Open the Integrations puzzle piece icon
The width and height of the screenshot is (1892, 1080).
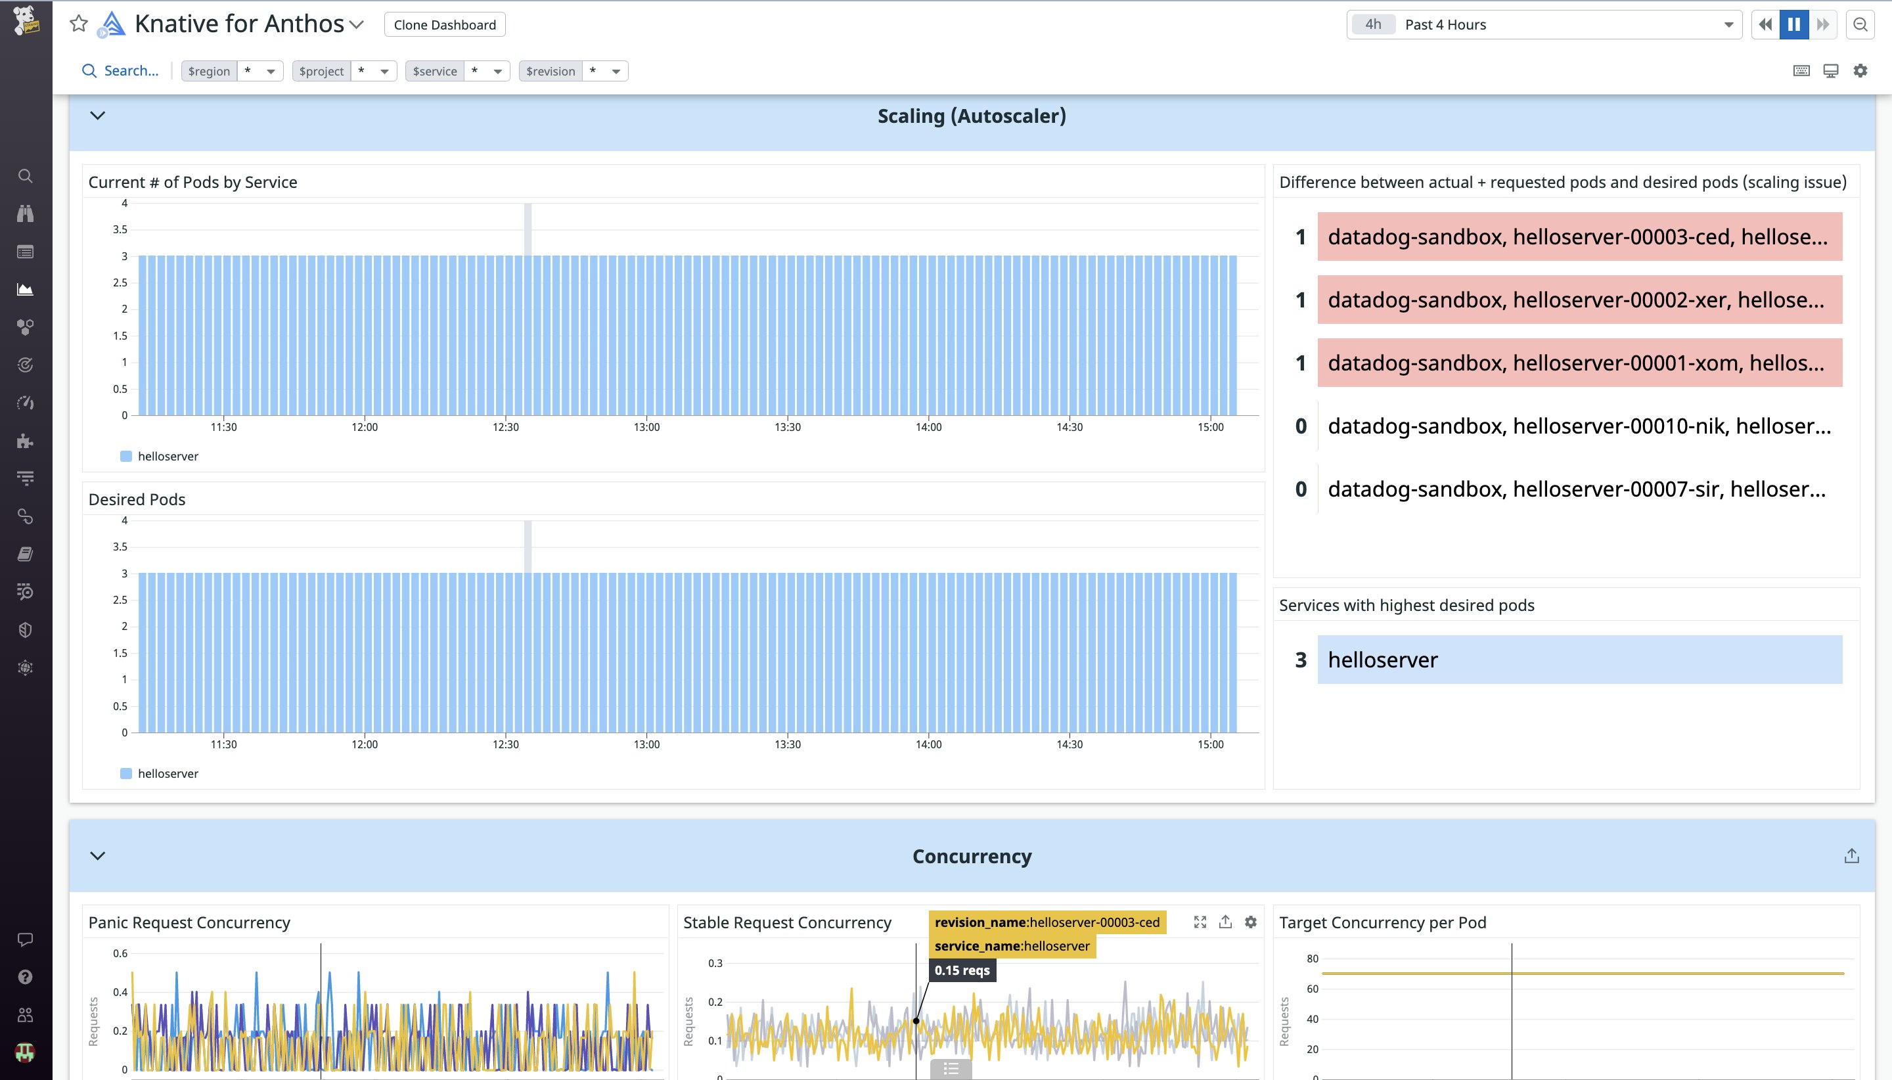[x=25, y=441]
